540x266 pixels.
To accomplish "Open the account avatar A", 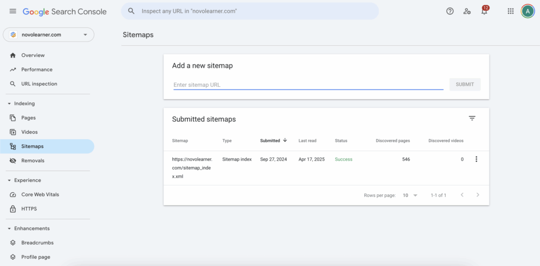I will pyautogui.click(x=527, y=11).
